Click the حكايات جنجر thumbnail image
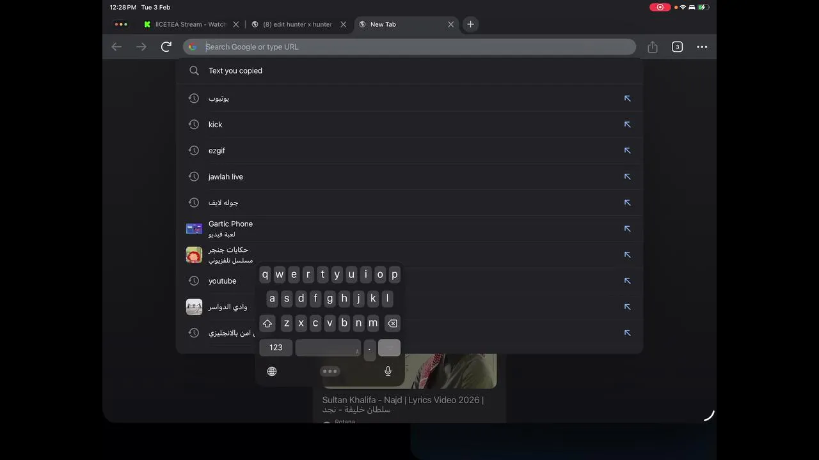Image resolution: width=819 pixels, height=460 pixels. click(194, 255)
